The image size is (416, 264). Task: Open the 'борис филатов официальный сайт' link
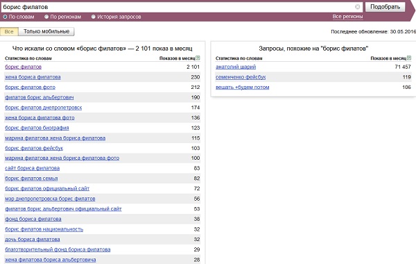[x=47, y=188]
